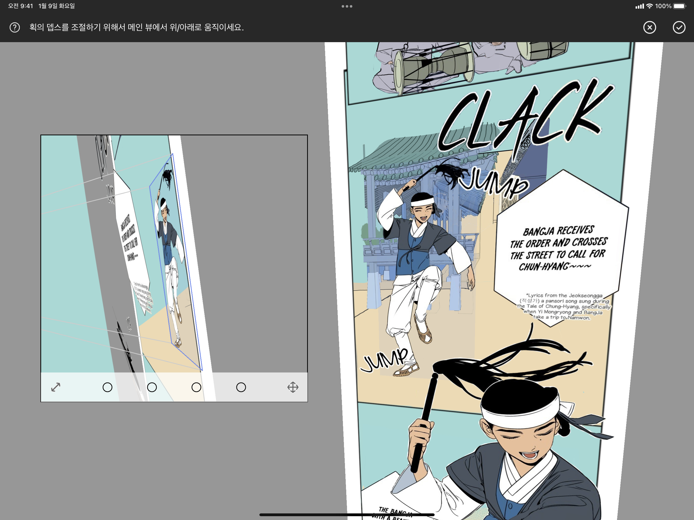Select the first circle control in preview toolbar
This screenshot has width=694, height=520.
(107, 387)
